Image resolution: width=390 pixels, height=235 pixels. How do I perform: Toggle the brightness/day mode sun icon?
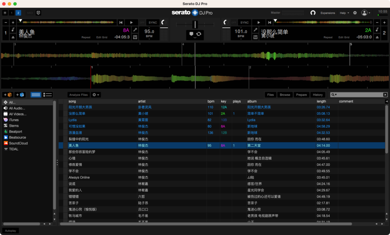(x=5, y=13)
